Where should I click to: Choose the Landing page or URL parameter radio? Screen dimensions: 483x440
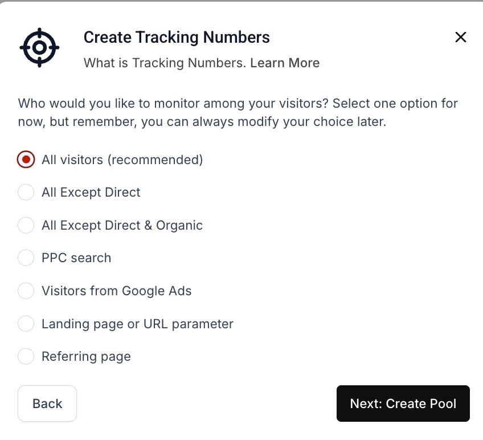click(26, 324)
